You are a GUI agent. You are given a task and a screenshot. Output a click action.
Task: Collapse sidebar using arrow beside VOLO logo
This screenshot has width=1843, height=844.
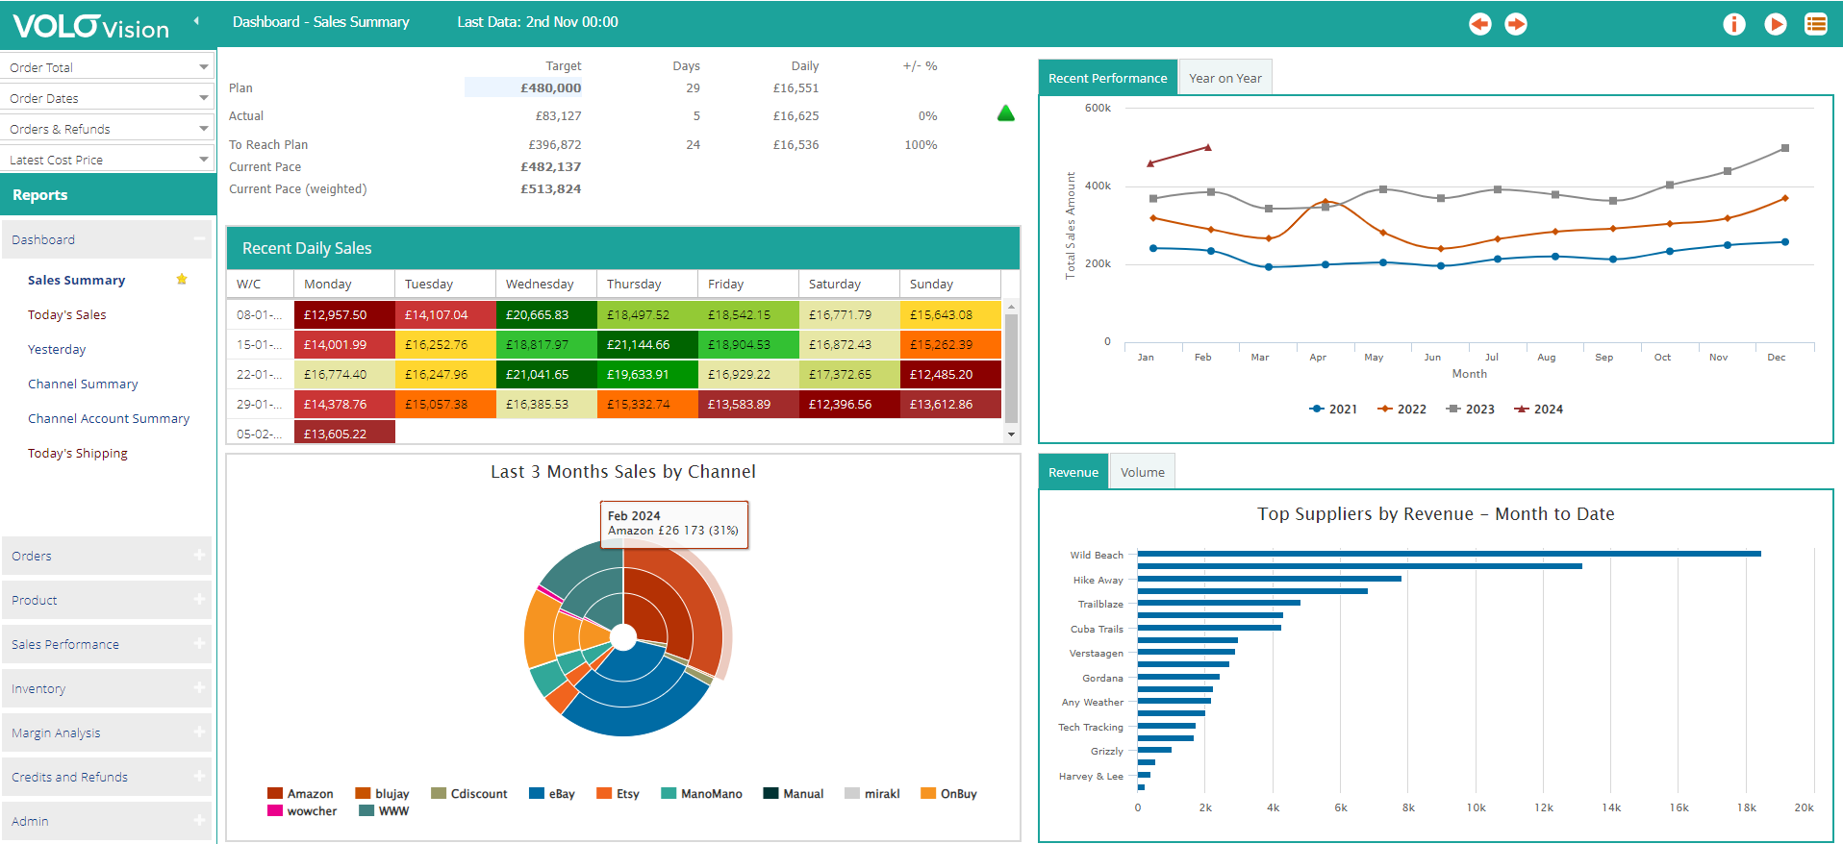click(196, 21)
